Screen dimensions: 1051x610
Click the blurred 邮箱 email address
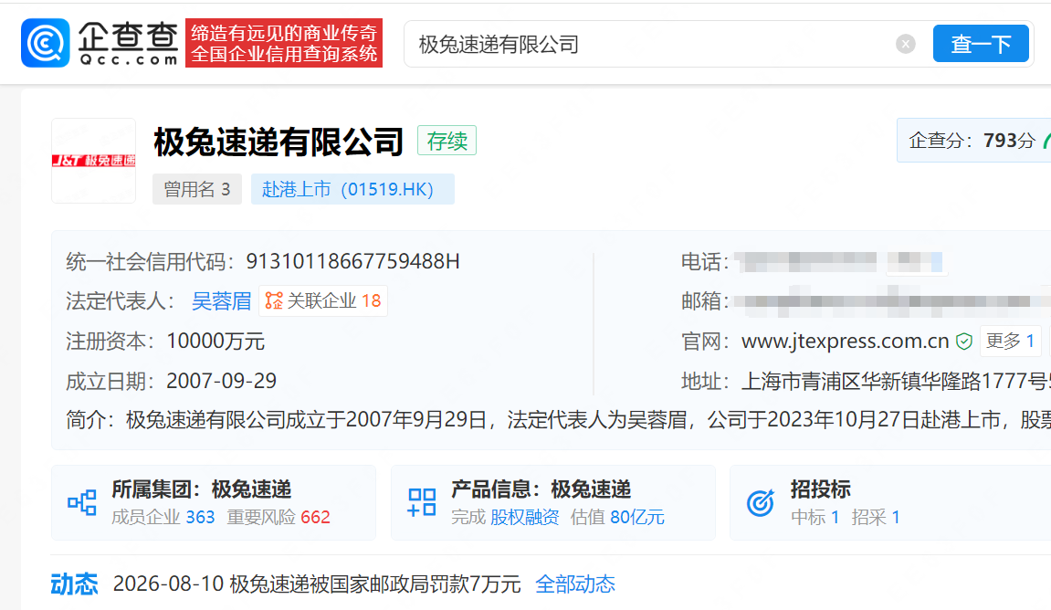click(892, 301)
